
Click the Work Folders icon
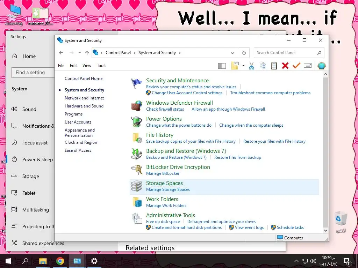137,202
